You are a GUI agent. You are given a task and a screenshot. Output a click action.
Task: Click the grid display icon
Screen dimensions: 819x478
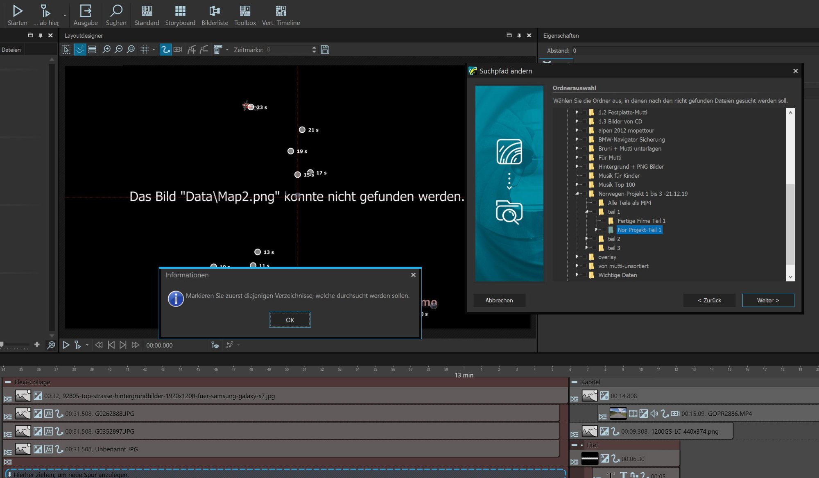click(x=145, y=50)
